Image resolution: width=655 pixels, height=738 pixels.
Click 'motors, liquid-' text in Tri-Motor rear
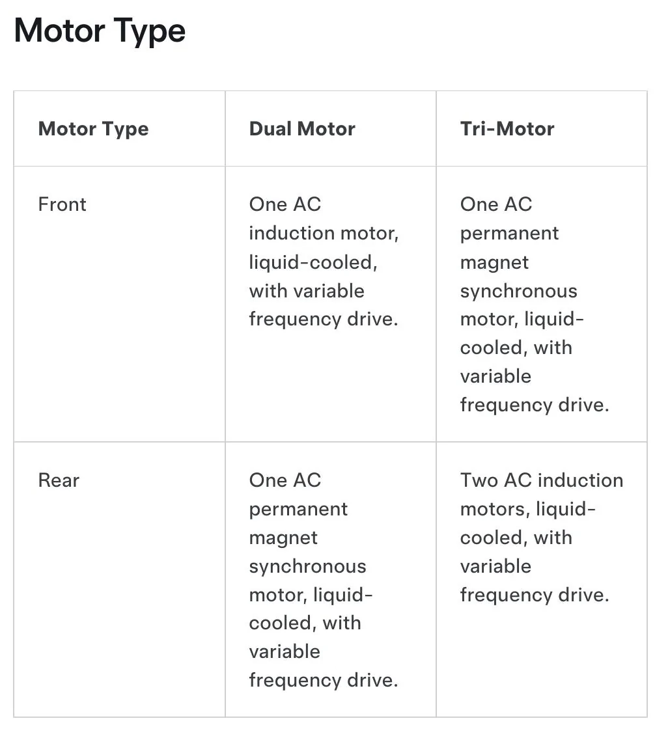[x=528, y=510]
